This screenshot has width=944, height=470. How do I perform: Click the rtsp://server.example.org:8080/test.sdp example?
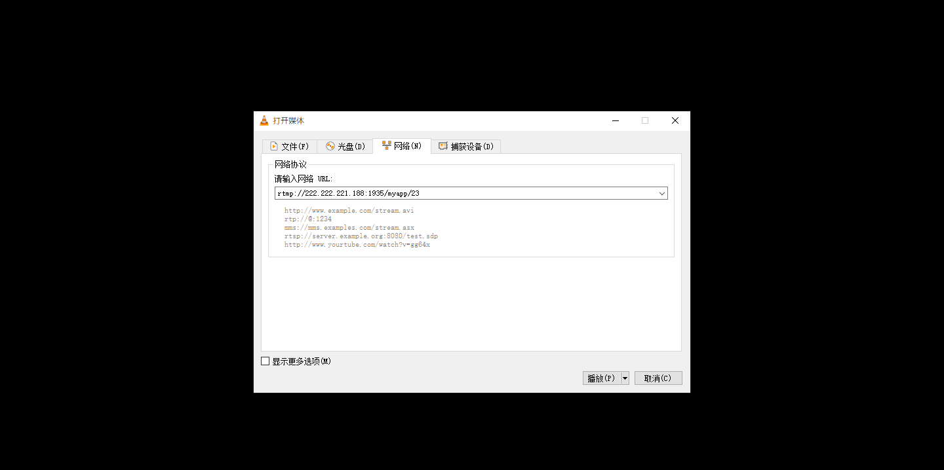click(361, 236)
